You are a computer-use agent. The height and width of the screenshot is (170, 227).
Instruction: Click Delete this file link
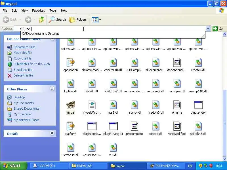point(23,75)
